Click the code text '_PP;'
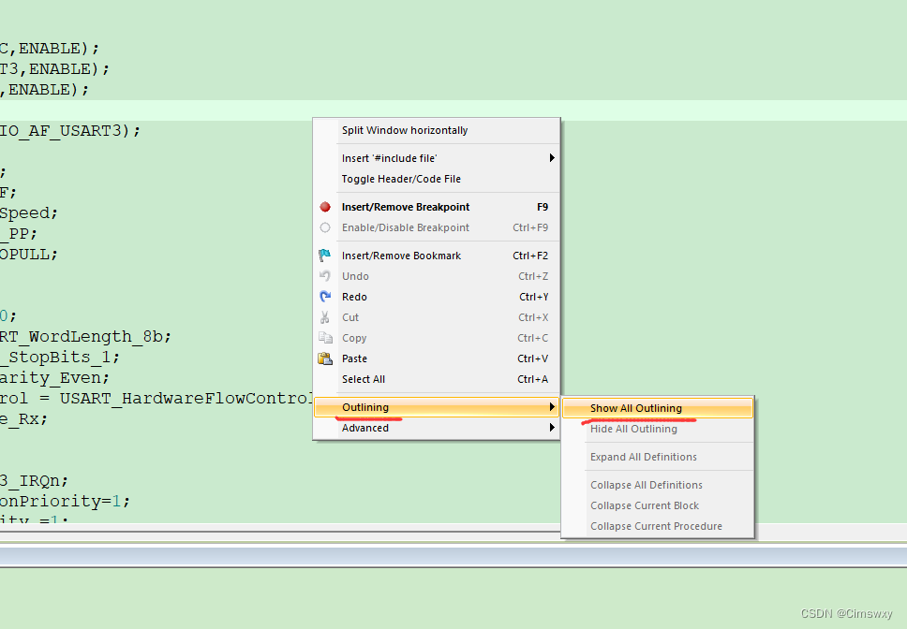 point(19,233)
